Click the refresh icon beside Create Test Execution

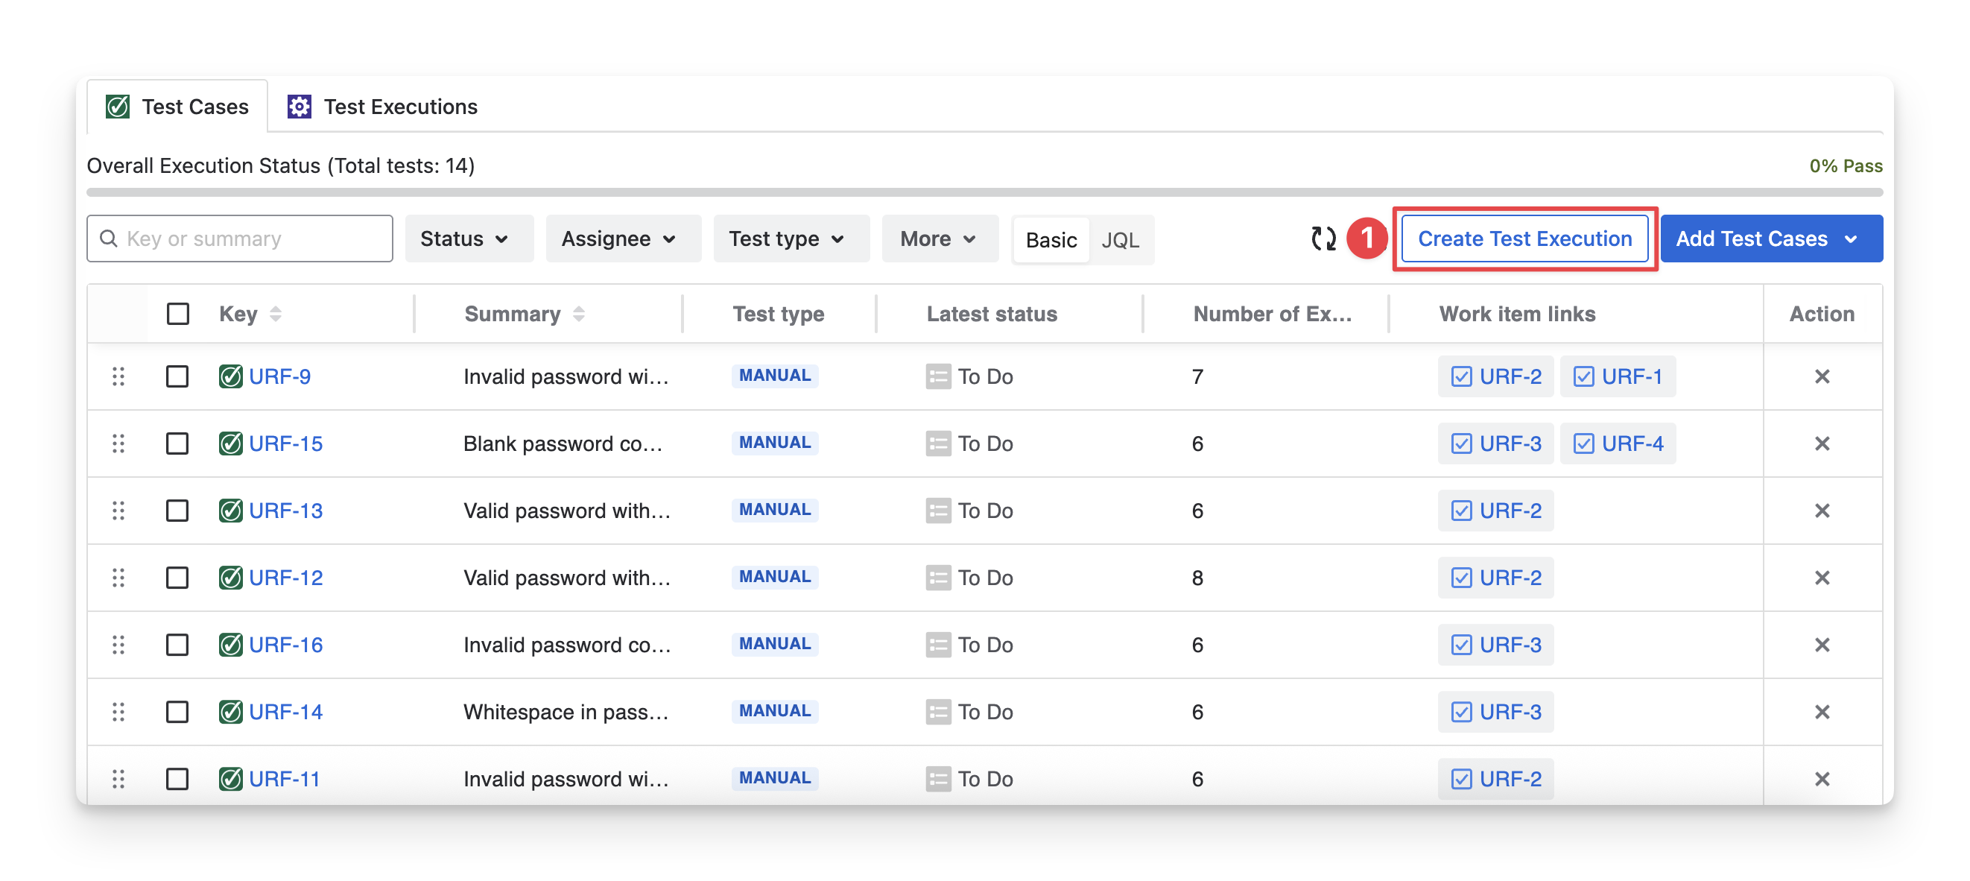click(x=1323, y=239)
